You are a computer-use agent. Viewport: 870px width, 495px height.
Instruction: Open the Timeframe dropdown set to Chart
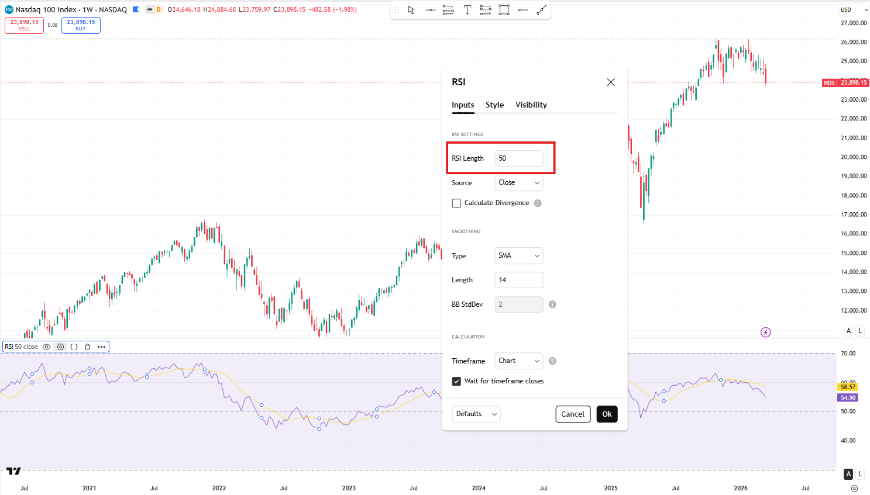pyautogui.click(x=518, y=361)
